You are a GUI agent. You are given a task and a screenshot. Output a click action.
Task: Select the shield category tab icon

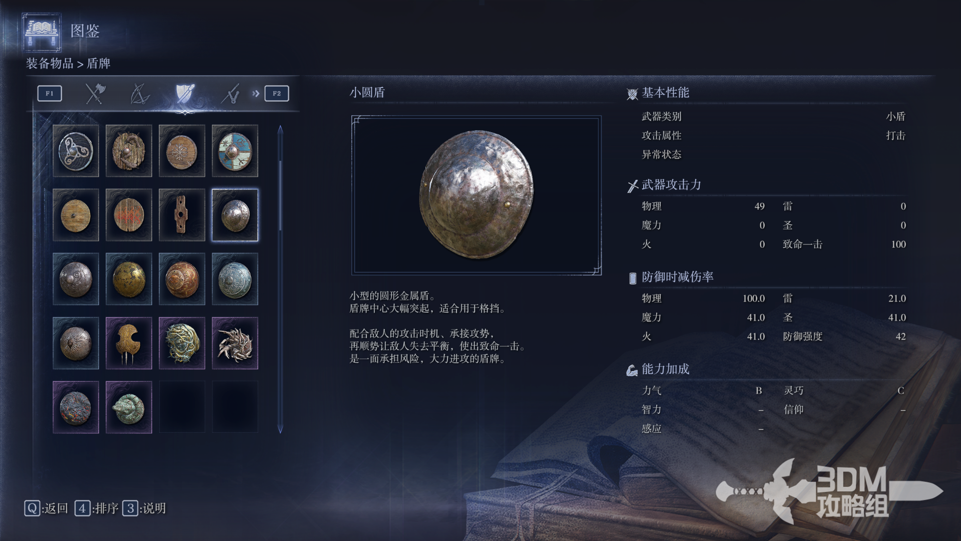click(185, 94)
